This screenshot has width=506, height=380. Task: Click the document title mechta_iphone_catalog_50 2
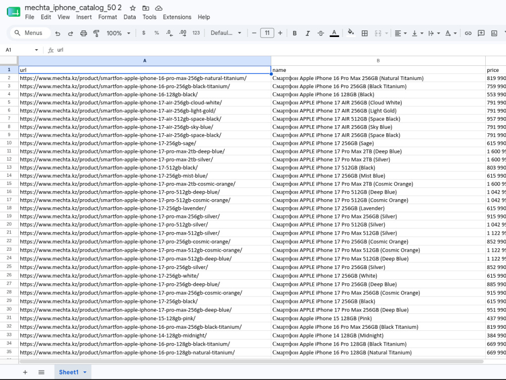coord(73,8)
